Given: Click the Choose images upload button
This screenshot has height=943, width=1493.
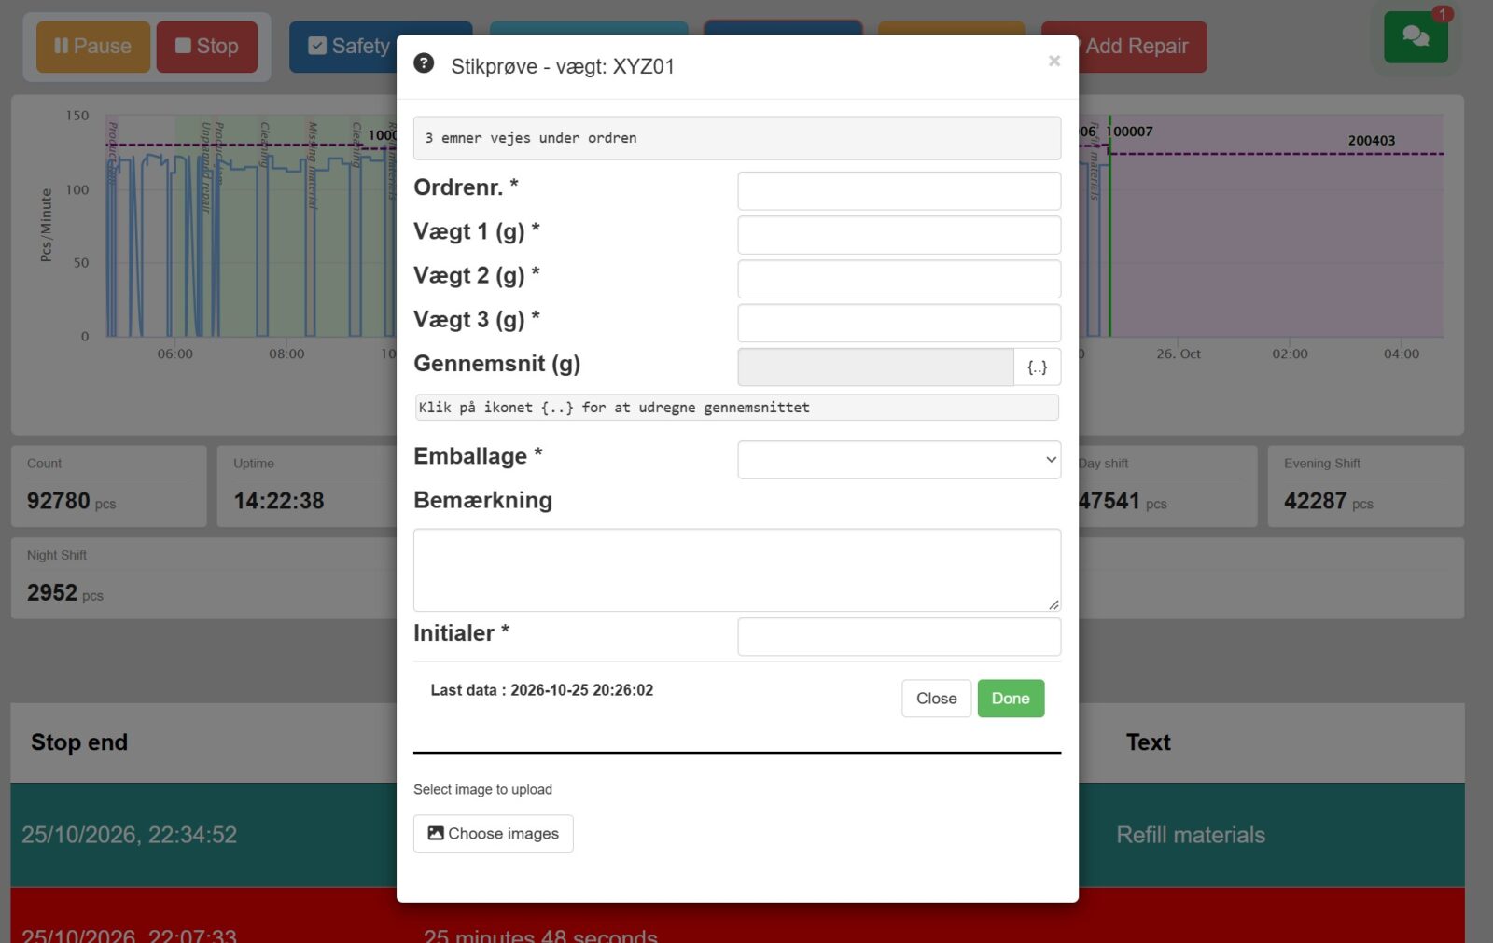Looking at the screenshot, I should pyautogui.click(x=493, y=834).
